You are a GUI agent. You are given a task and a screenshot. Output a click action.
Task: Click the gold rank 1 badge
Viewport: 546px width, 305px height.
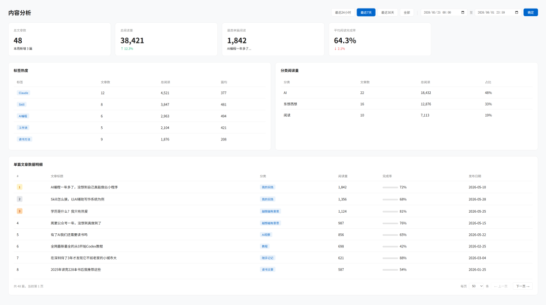coord(20,187)
